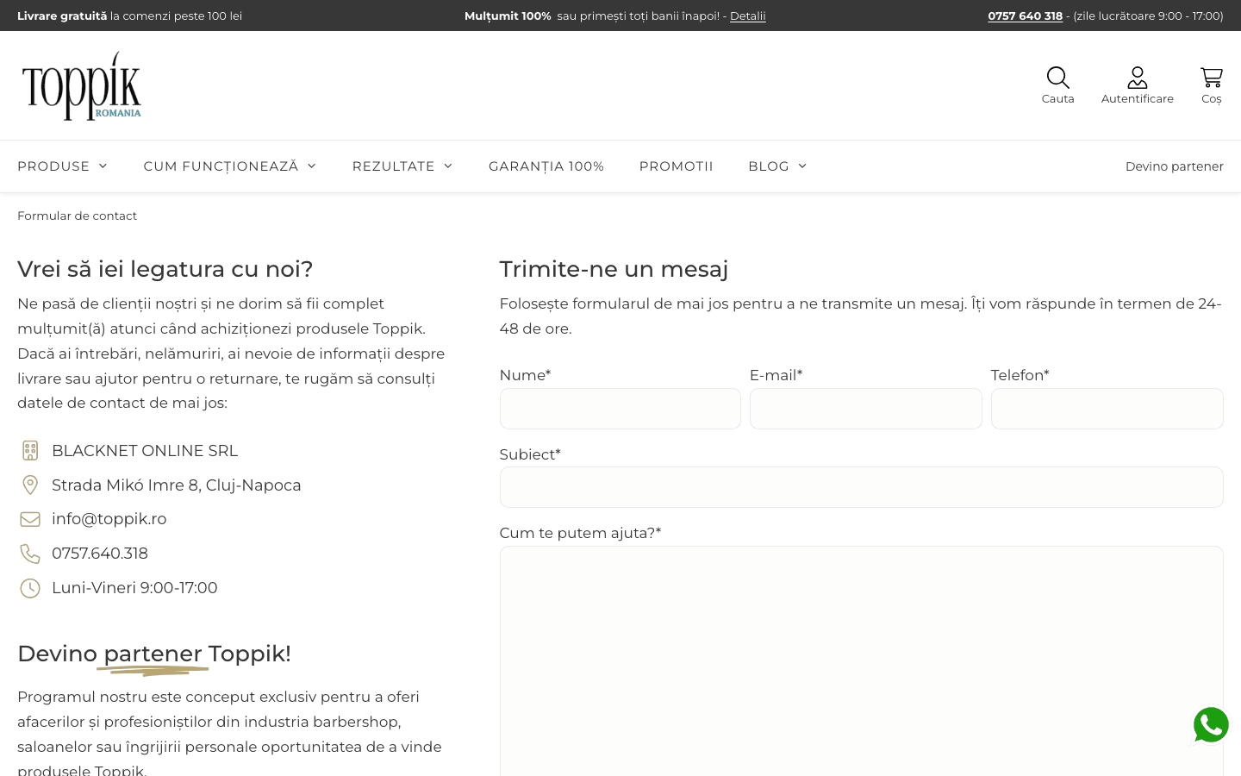
Task: Open the shopping cart icon
Action: pyautogui.click(x=1211, y=78)
